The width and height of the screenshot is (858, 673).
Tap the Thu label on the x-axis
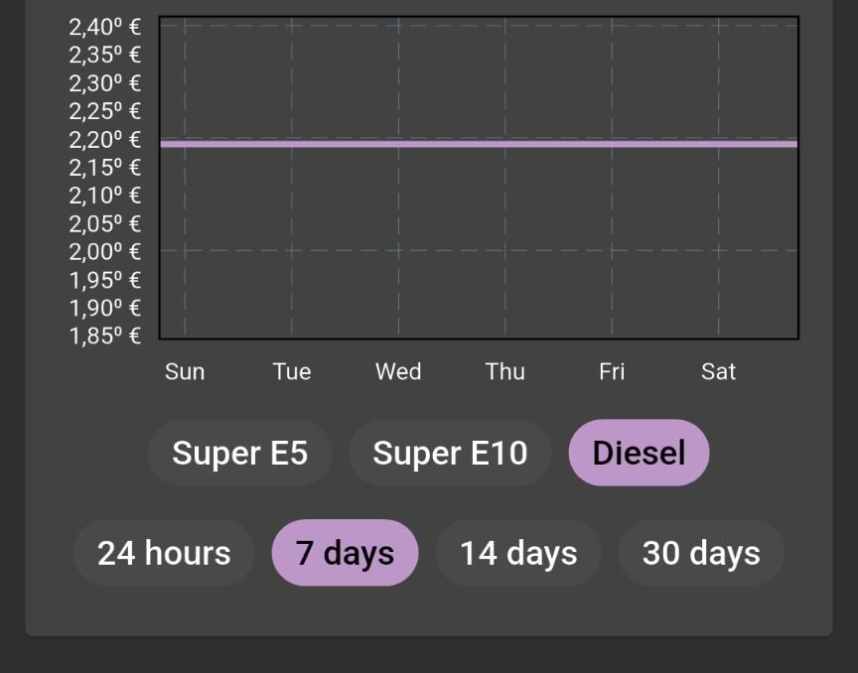(x=505, y=372)
